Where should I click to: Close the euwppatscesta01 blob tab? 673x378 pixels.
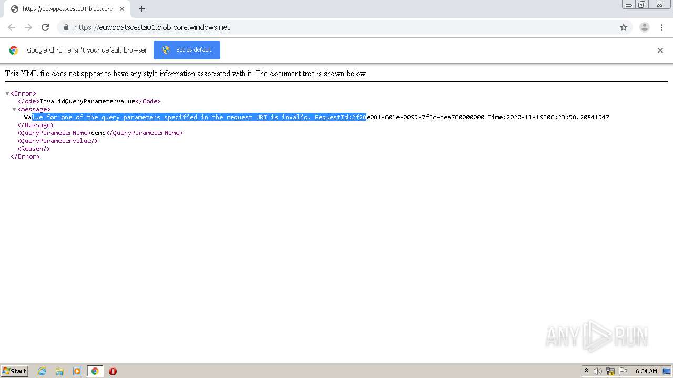[122, 9]
